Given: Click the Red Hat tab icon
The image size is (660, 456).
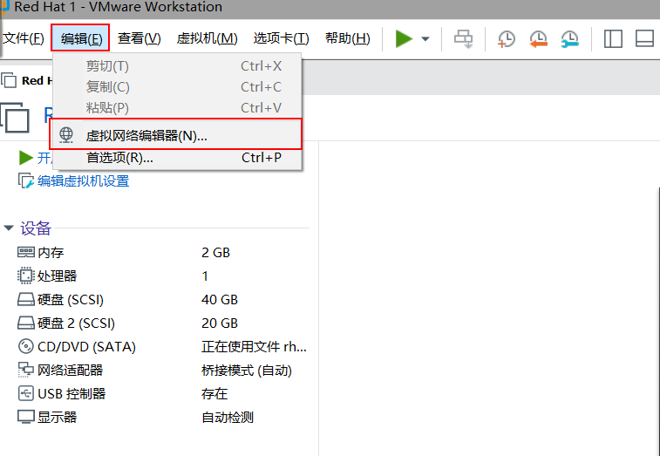Looking at the screenshot, I should [9, 80].
